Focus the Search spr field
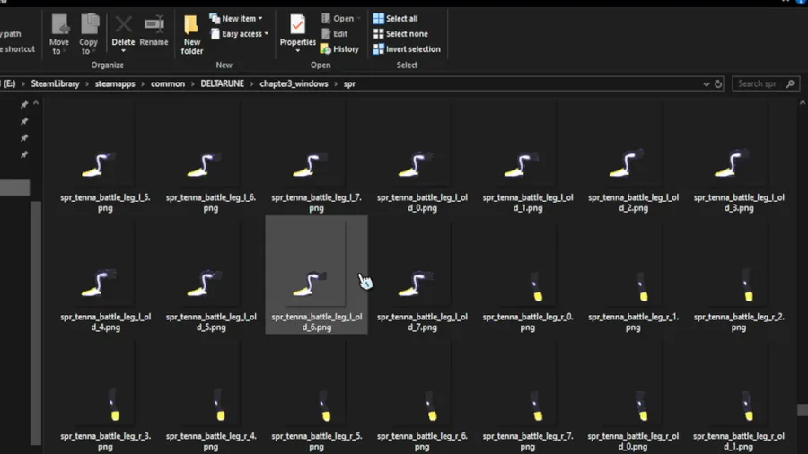 point(766,84)
